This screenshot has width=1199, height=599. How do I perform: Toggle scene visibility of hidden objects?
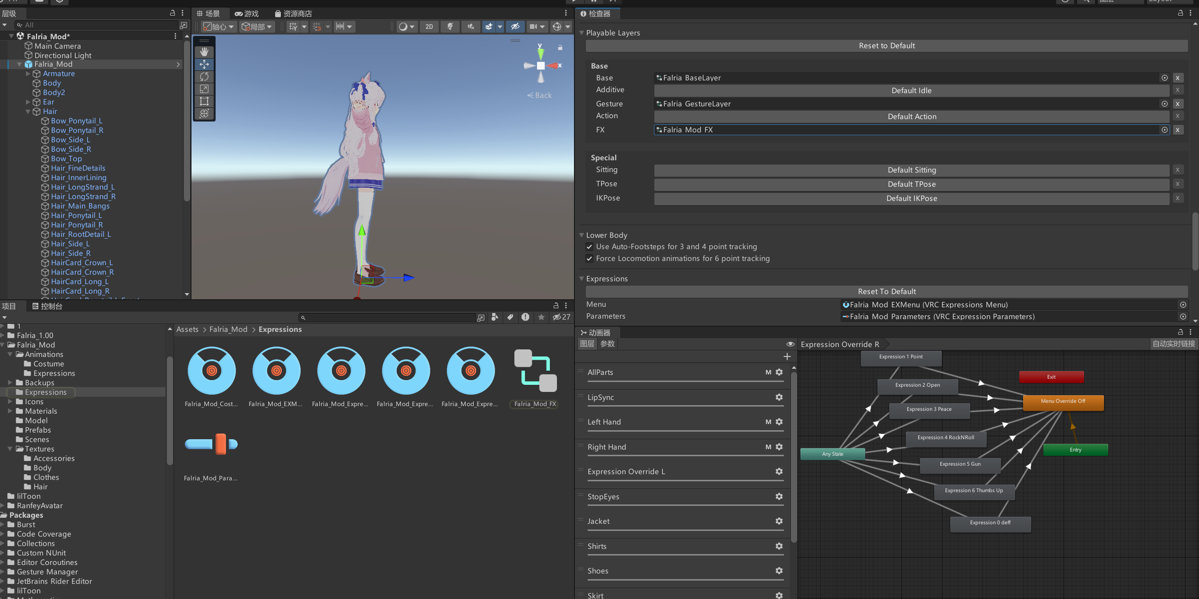[515, 26]
